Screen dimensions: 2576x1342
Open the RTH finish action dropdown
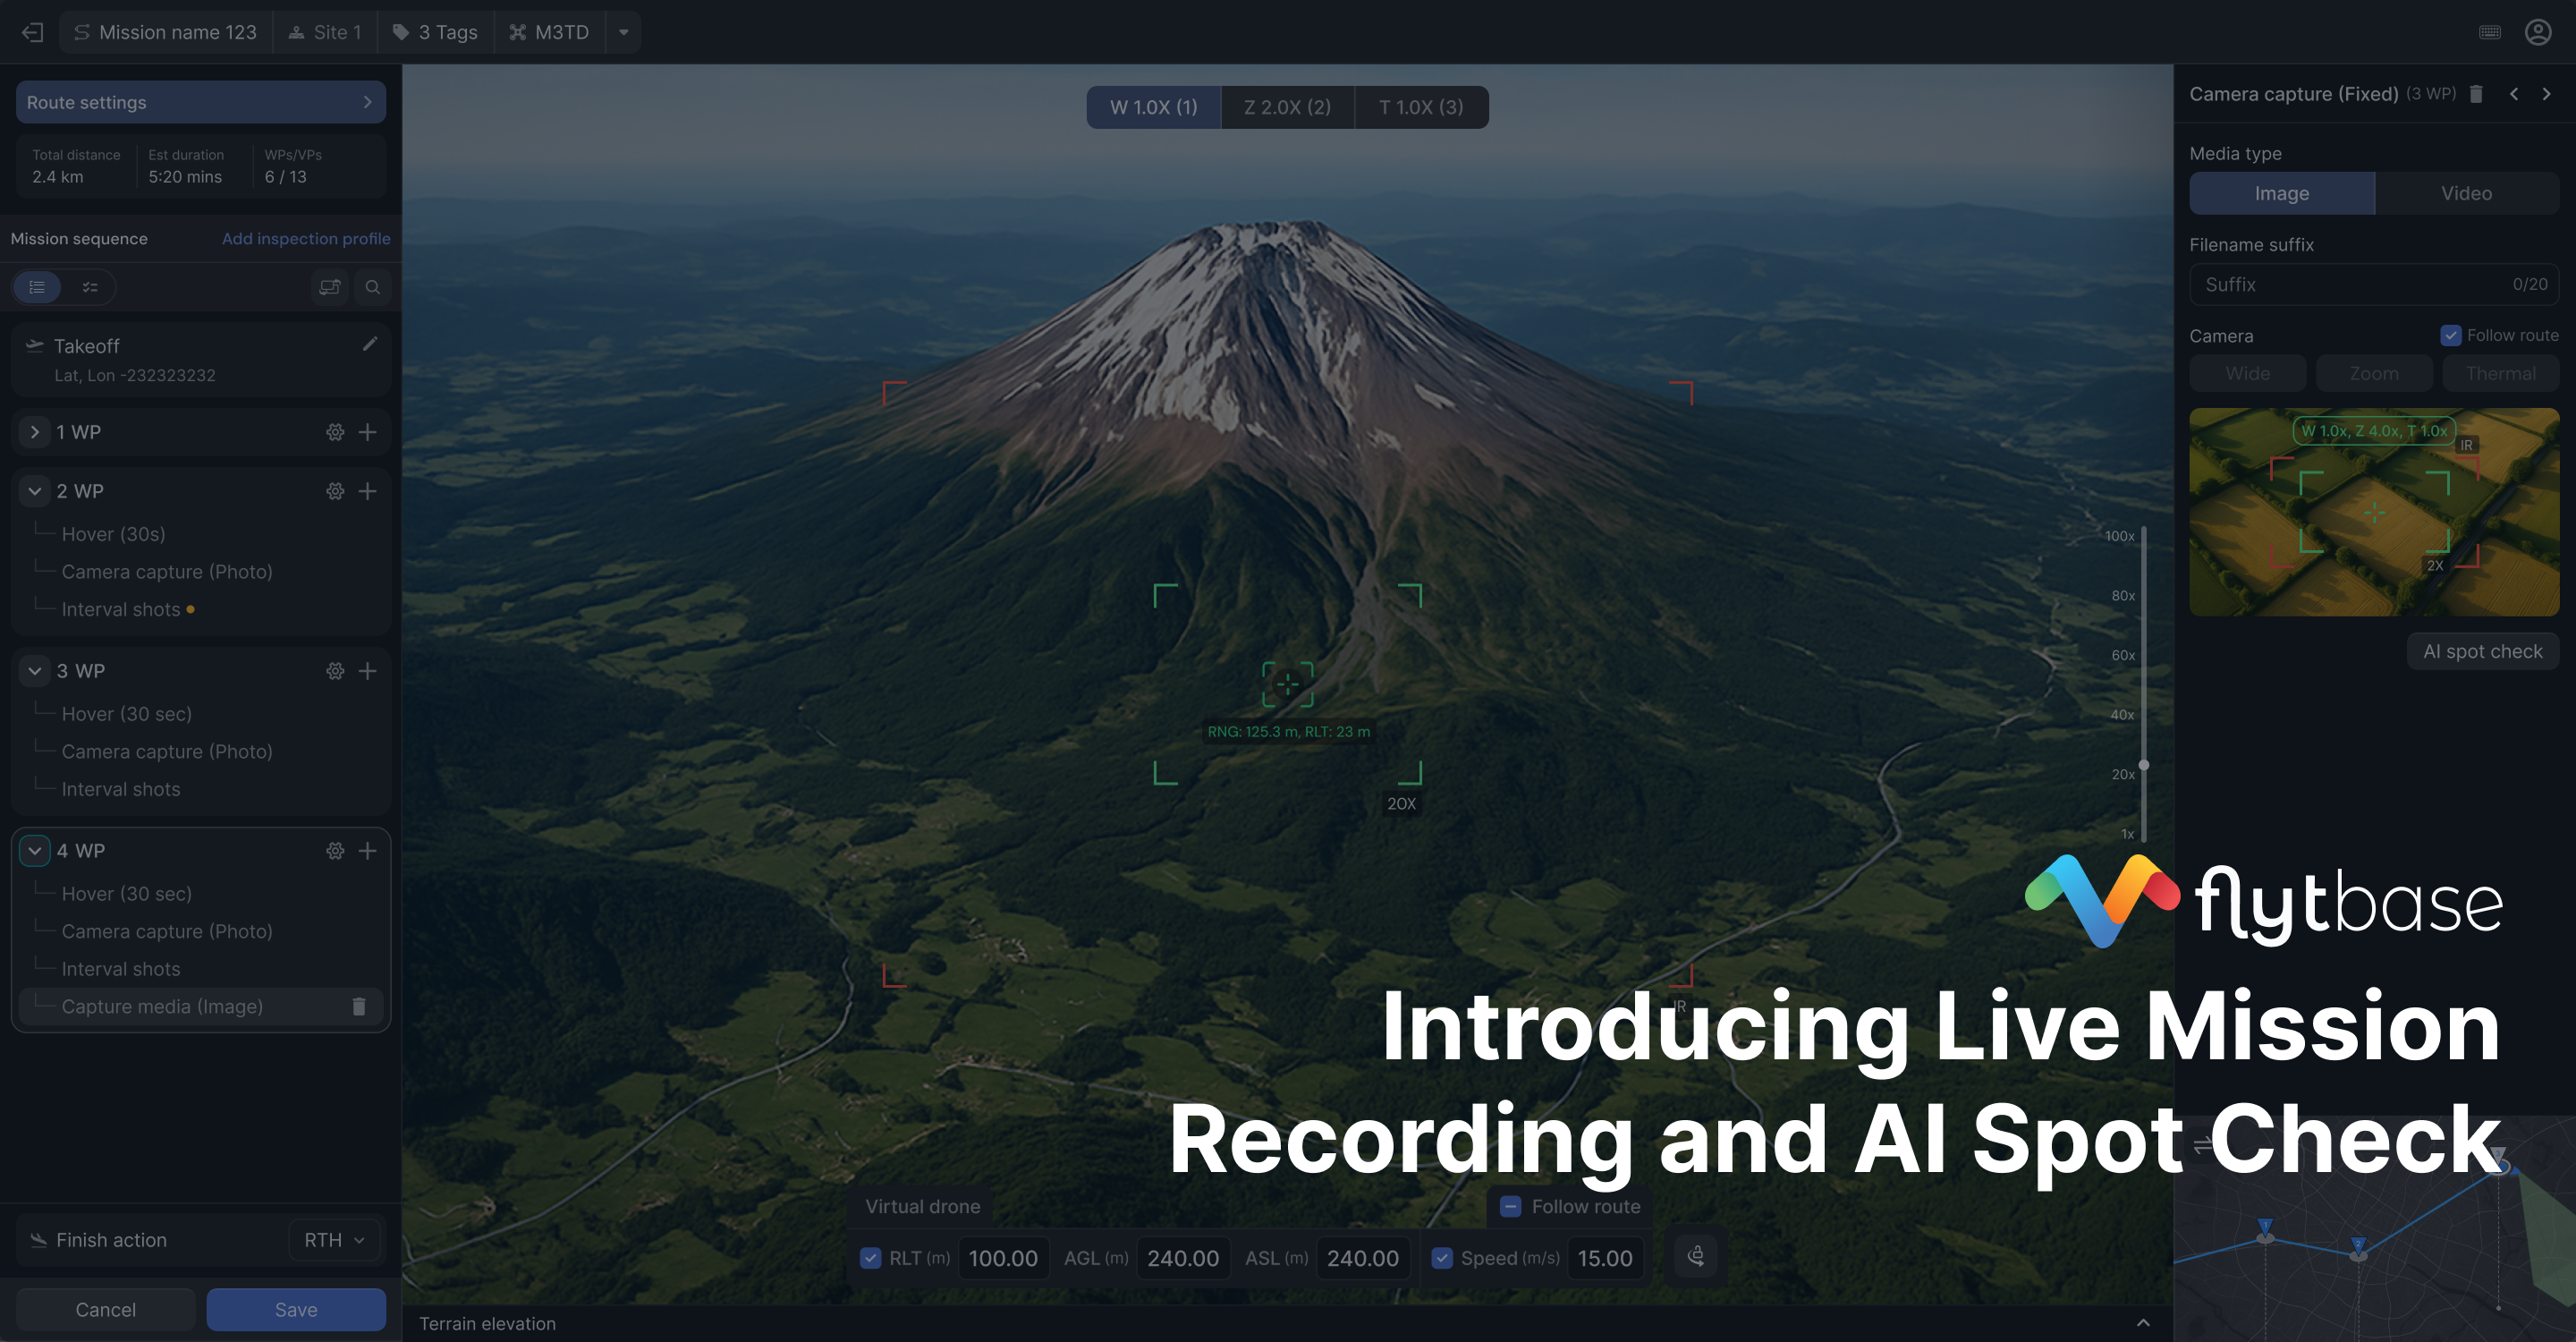[x=334, y=1240]
